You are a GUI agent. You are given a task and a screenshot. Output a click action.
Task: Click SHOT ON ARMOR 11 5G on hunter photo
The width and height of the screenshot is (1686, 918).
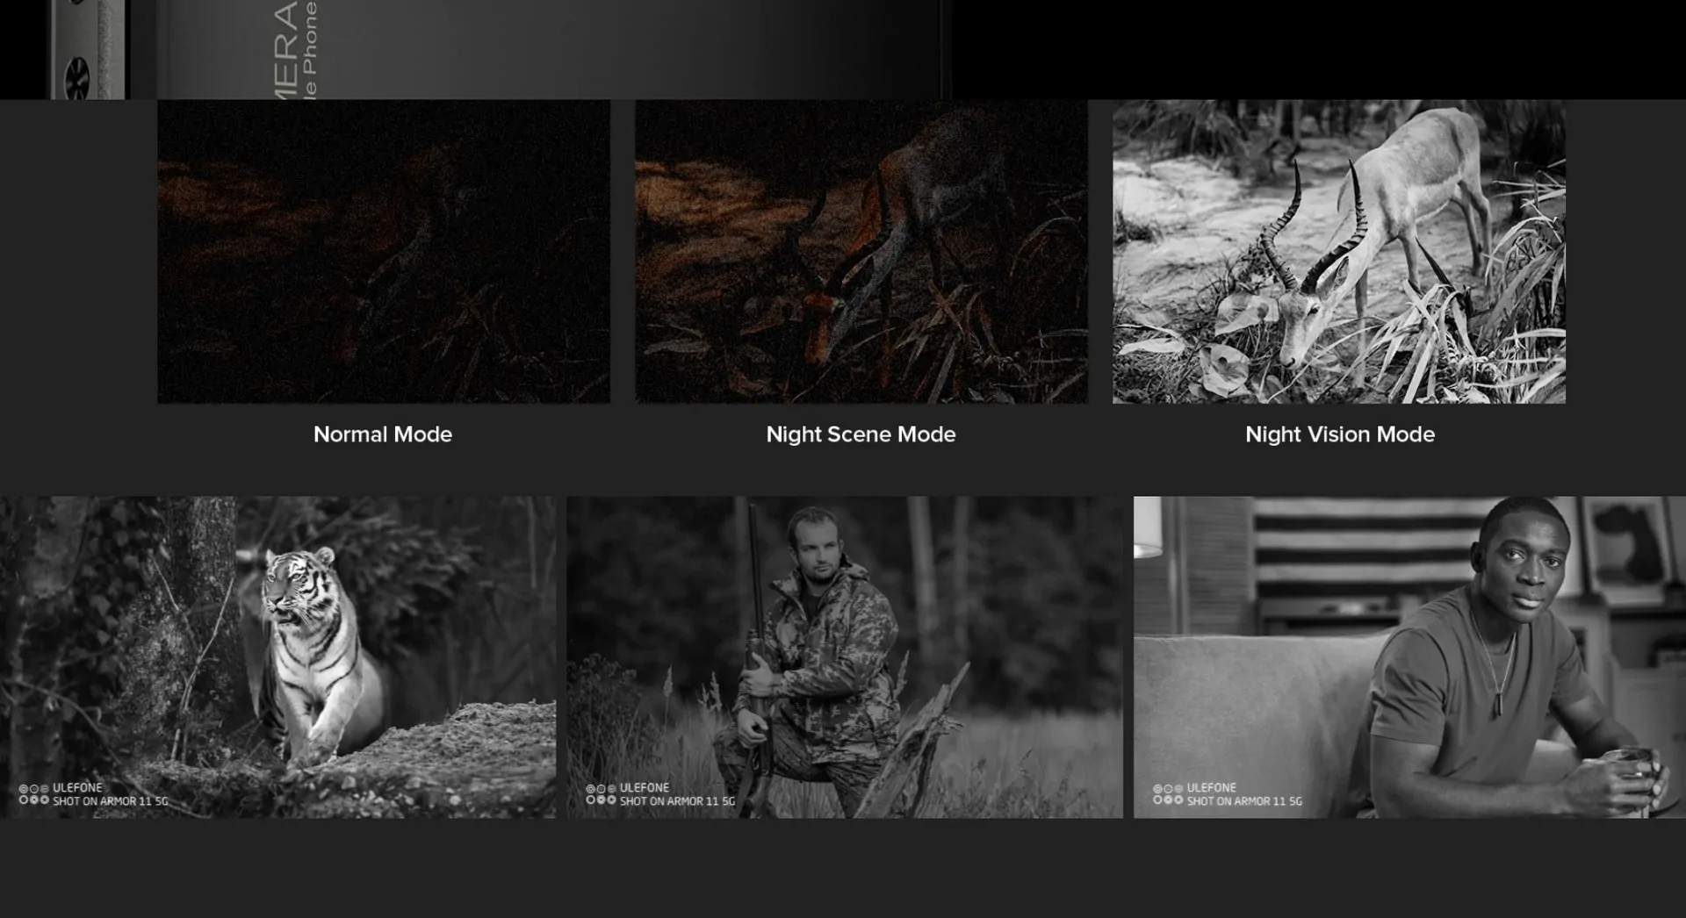click(677, 801)
